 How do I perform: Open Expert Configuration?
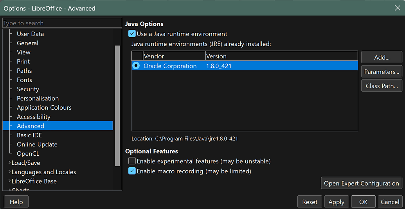coord(362,183)
